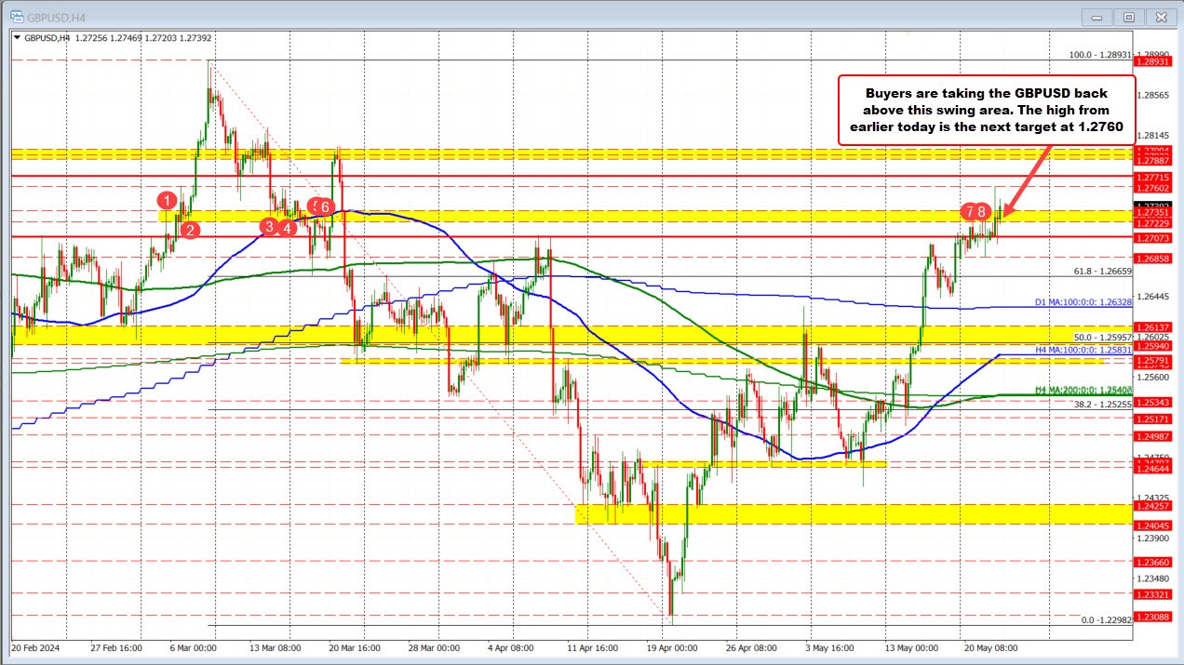This screenshot has width=1184, height=665.
Task: Click the chart window icon beside GBPUSD,H4 title
Action: (x=16, y=16)
